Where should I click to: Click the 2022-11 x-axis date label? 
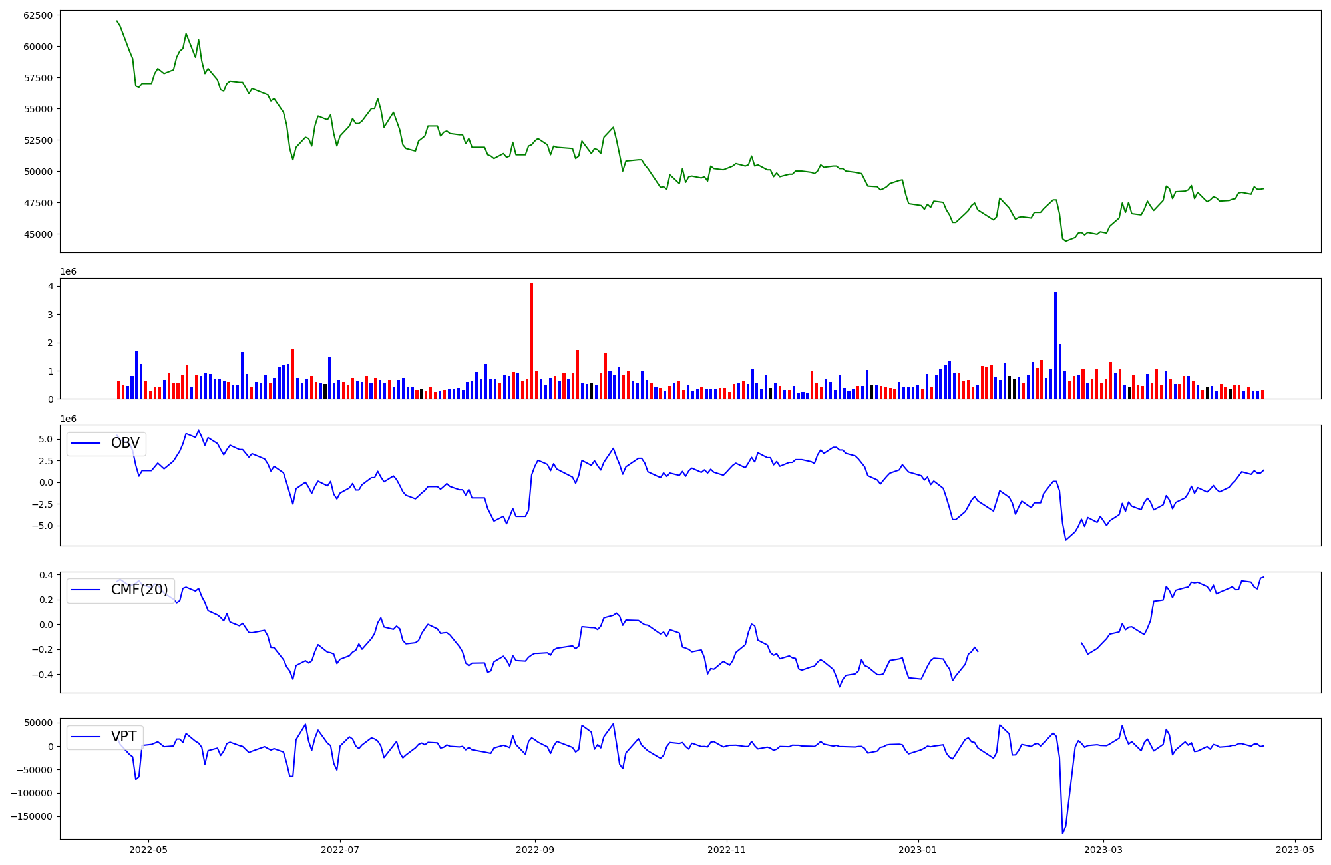click(727, 850)
